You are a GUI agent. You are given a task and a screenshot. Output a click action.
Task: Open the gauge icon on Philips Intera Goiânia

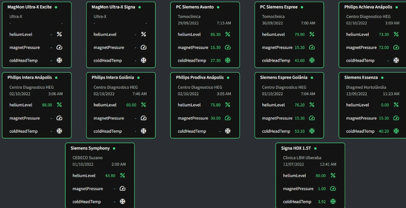pyautogui.click(x=144, y=118)
